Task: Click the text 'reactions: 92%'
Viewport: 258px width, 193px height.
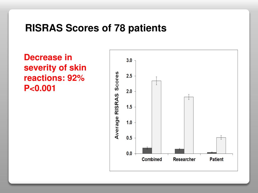Action: click(x=54, y=78)
